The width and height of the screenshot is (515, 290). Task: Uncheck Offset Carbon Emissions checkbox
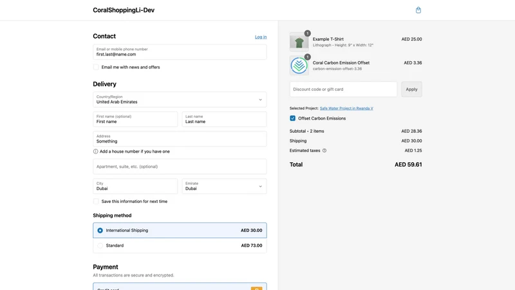point(293,119)
